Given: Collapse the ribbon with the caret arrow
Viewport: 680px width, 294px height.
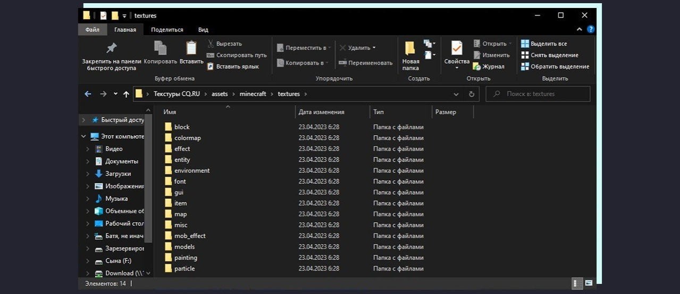Looking at the screenshot, I should [580, 30].
